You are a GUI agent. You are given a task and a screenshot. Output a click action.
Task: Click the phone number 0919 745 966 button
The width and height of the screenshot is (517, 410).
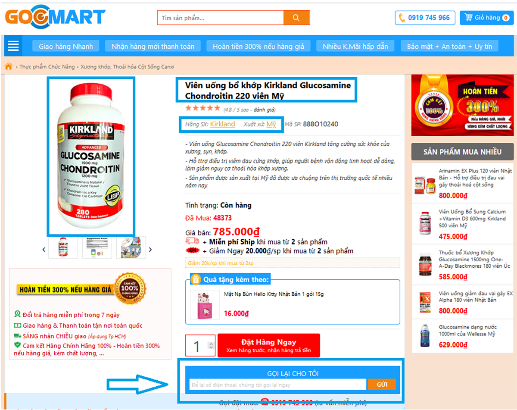[425, 18]
